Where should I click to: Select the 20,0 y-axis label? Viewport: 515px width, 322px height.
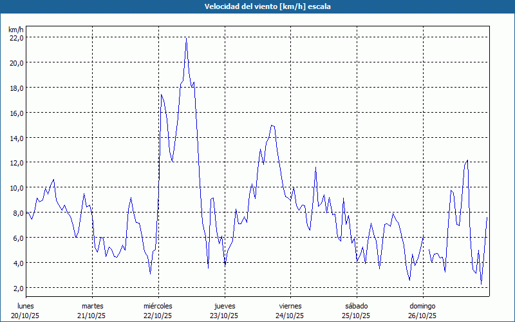tap(16, 63)
